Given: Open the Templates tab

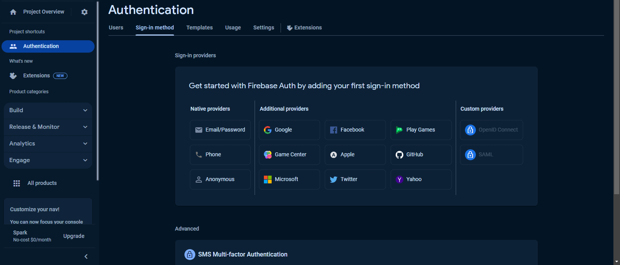Looking at the screenshot, I should pos(200,27).
